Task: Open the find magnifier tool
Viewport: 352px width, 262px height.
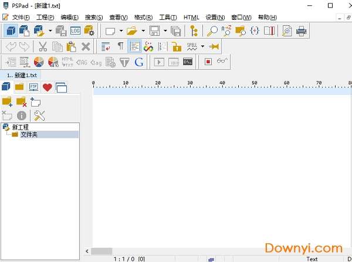Action: (x=212, y=31)
